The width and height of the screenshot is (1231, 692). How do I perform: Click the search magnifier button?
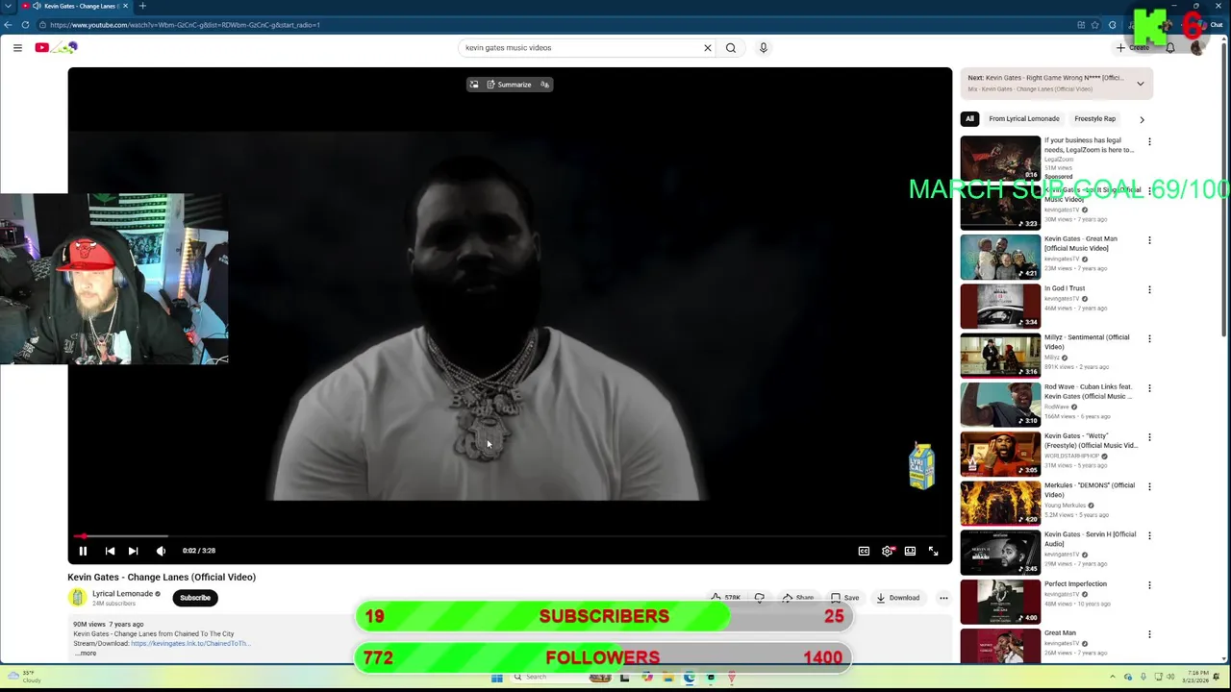[x=731, y=47]
